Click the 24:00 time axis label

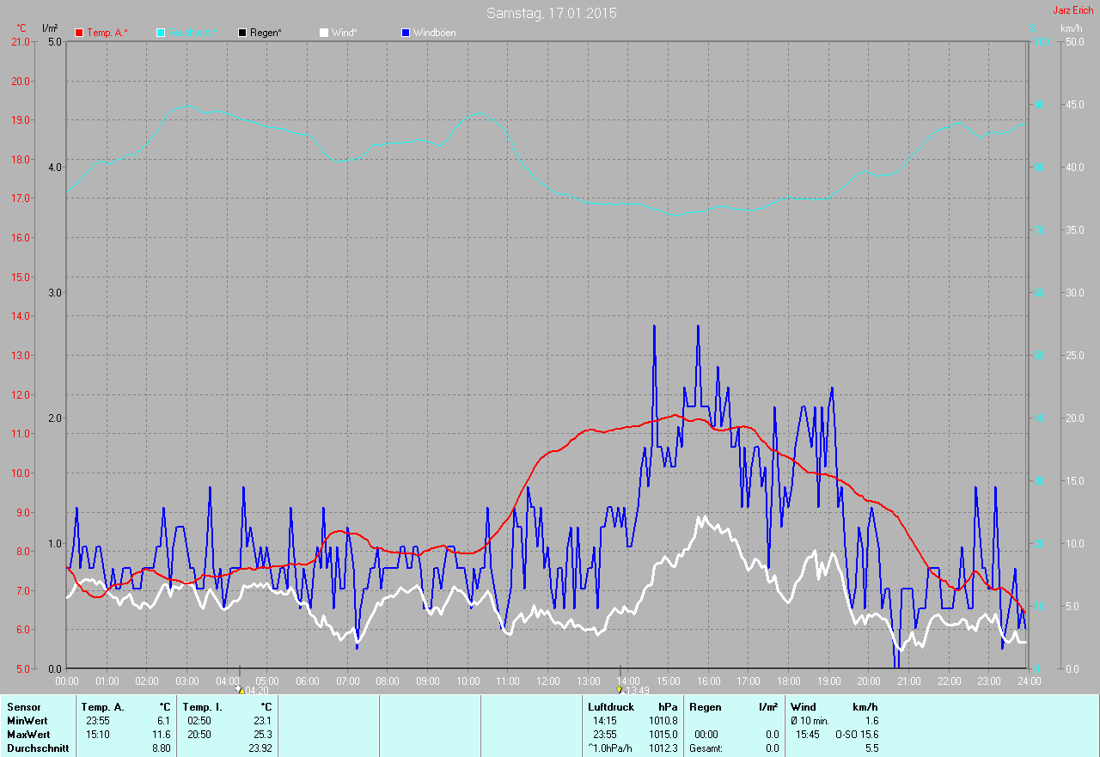pos(1029,681)
